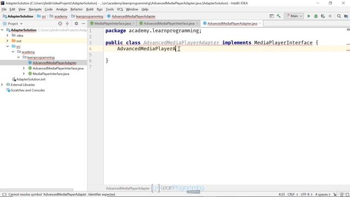Click learnprogramming breadcrumb in navigation bar
This screenshot has height=197, width=350.
(87, 16)
